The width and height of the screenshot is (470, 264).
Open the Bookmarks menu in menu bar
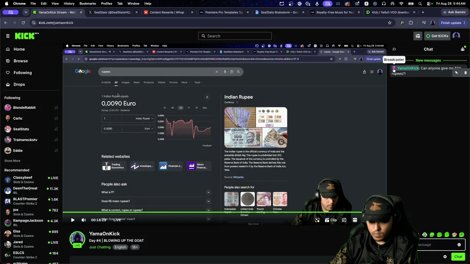click(88, 4)
